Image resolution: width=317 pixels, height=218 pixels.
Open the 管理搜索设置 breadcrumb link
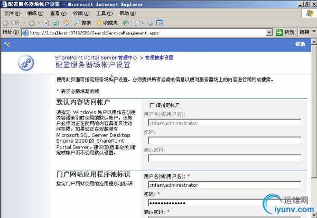pos(159,58)
